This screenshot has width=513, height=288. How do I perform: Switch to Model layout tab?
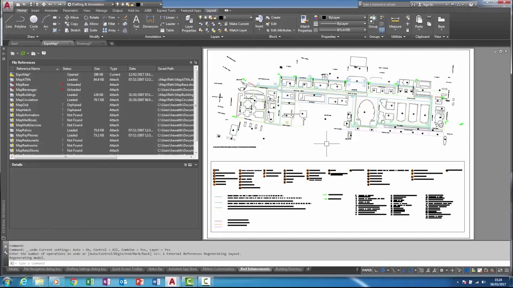tap(13, 269)
